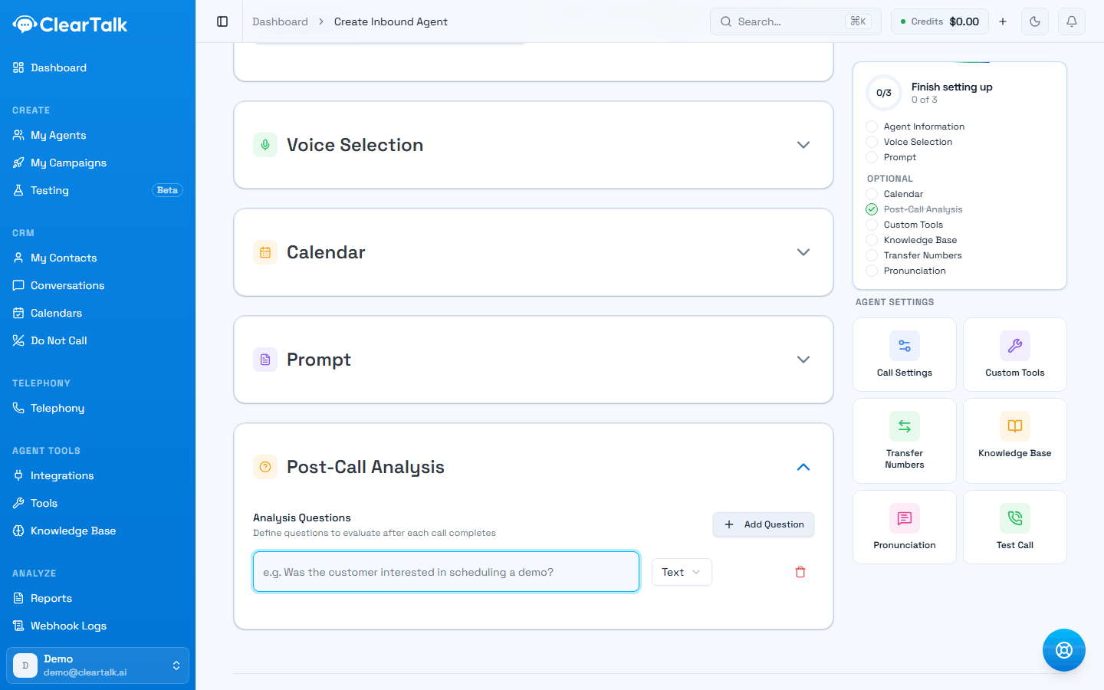Open the Demo account switcher
The image size is (1104, 690).
[x=97, y=665]
